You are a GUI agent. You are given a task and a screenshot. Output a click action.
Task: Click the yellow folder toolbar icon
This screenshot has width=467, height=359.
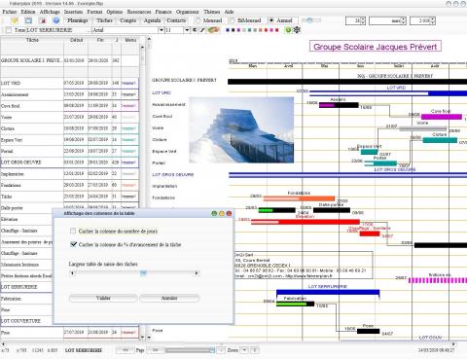(15, 20)
